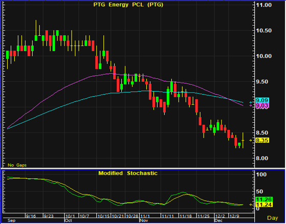Select the cyan 9.09 moving average value tag
This screenshot has width=286, height=224.
[x=261, y=100]
